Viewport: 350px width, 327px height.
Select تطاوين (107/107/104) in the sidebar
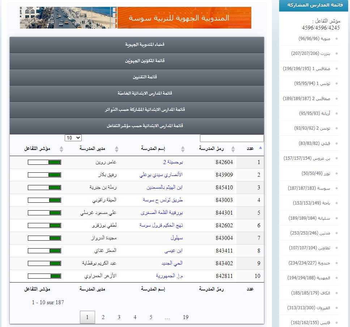[x=310, y=248]
